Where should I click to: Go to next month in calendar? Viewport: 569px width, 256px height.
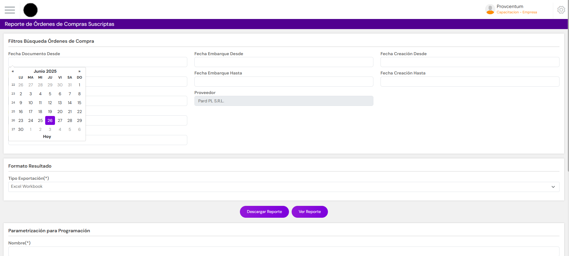point(79,71)
